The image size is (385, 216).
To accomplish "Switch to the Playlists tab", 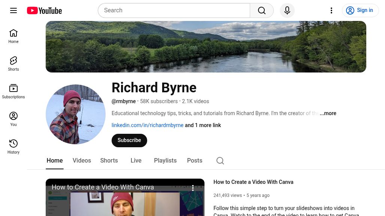I will coord(165,161).
